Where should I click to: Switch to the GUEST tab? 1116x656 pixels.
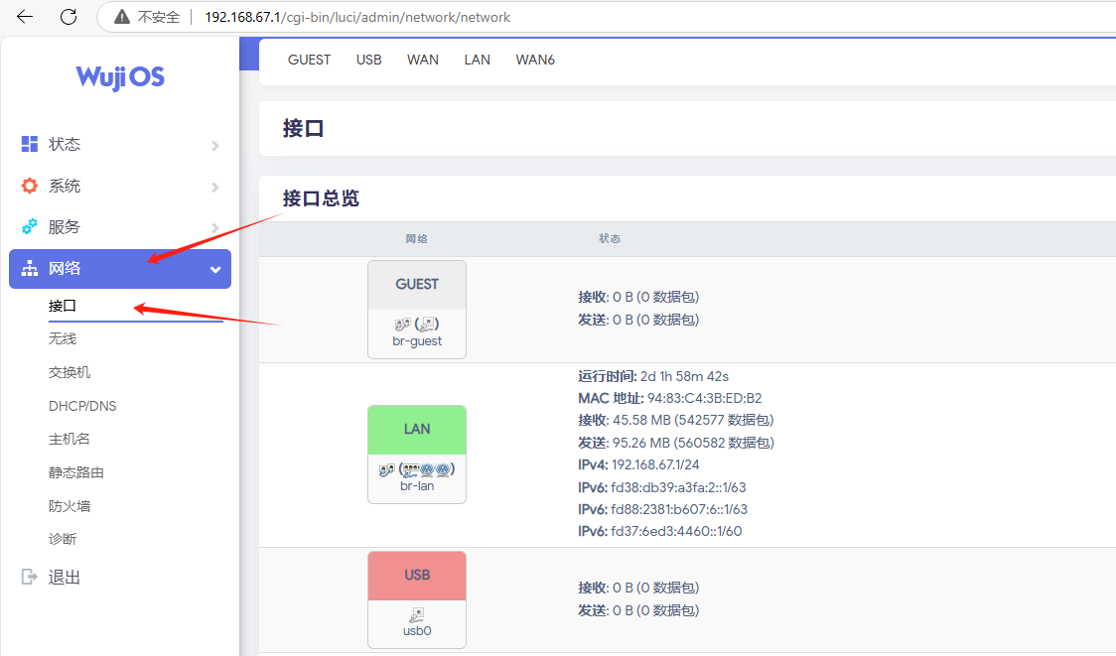(309, 60)
